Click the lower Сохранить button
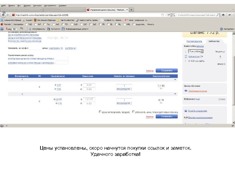This screenshot has height=176, width=235. click(x=167, y=116)
